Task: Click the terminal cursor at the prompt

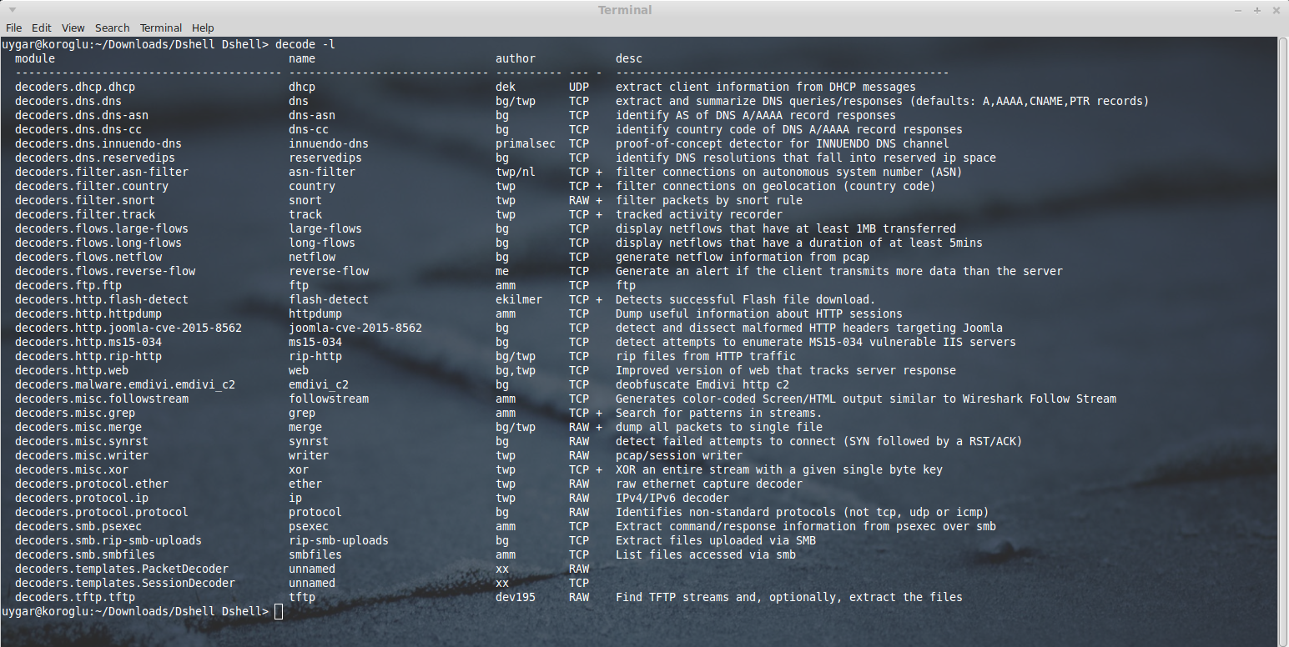Action: pyautogui.click(x=279, y=610)
